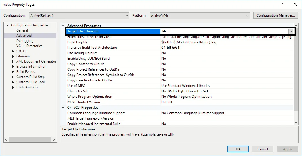Select the Build Log File property

point(78,42)
